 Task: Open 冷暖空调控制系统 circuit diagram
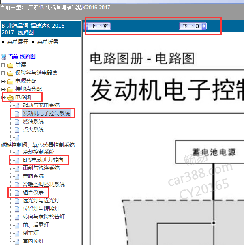pyautogui.click(x=44, y=185)
